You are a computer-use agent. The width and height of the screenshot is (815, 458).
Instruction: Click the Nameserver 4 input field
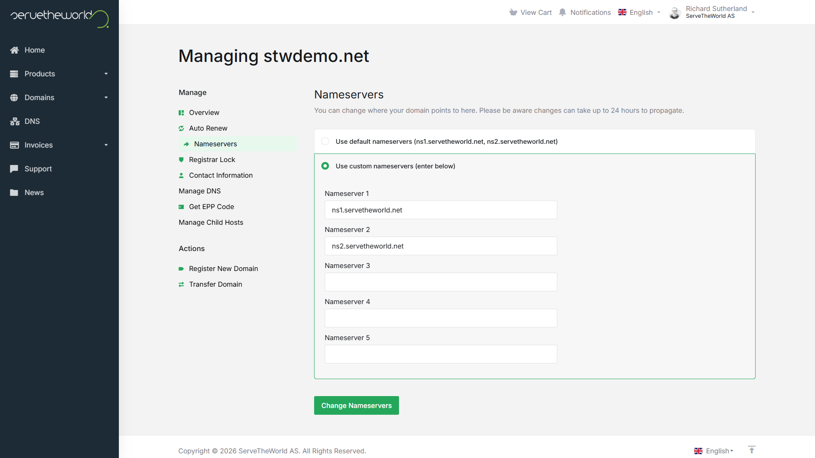point(441,318)
